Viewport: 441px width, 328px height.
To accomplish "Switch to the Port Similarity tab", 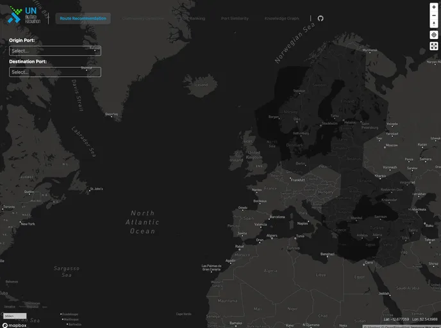I will (x=235, y=19).
